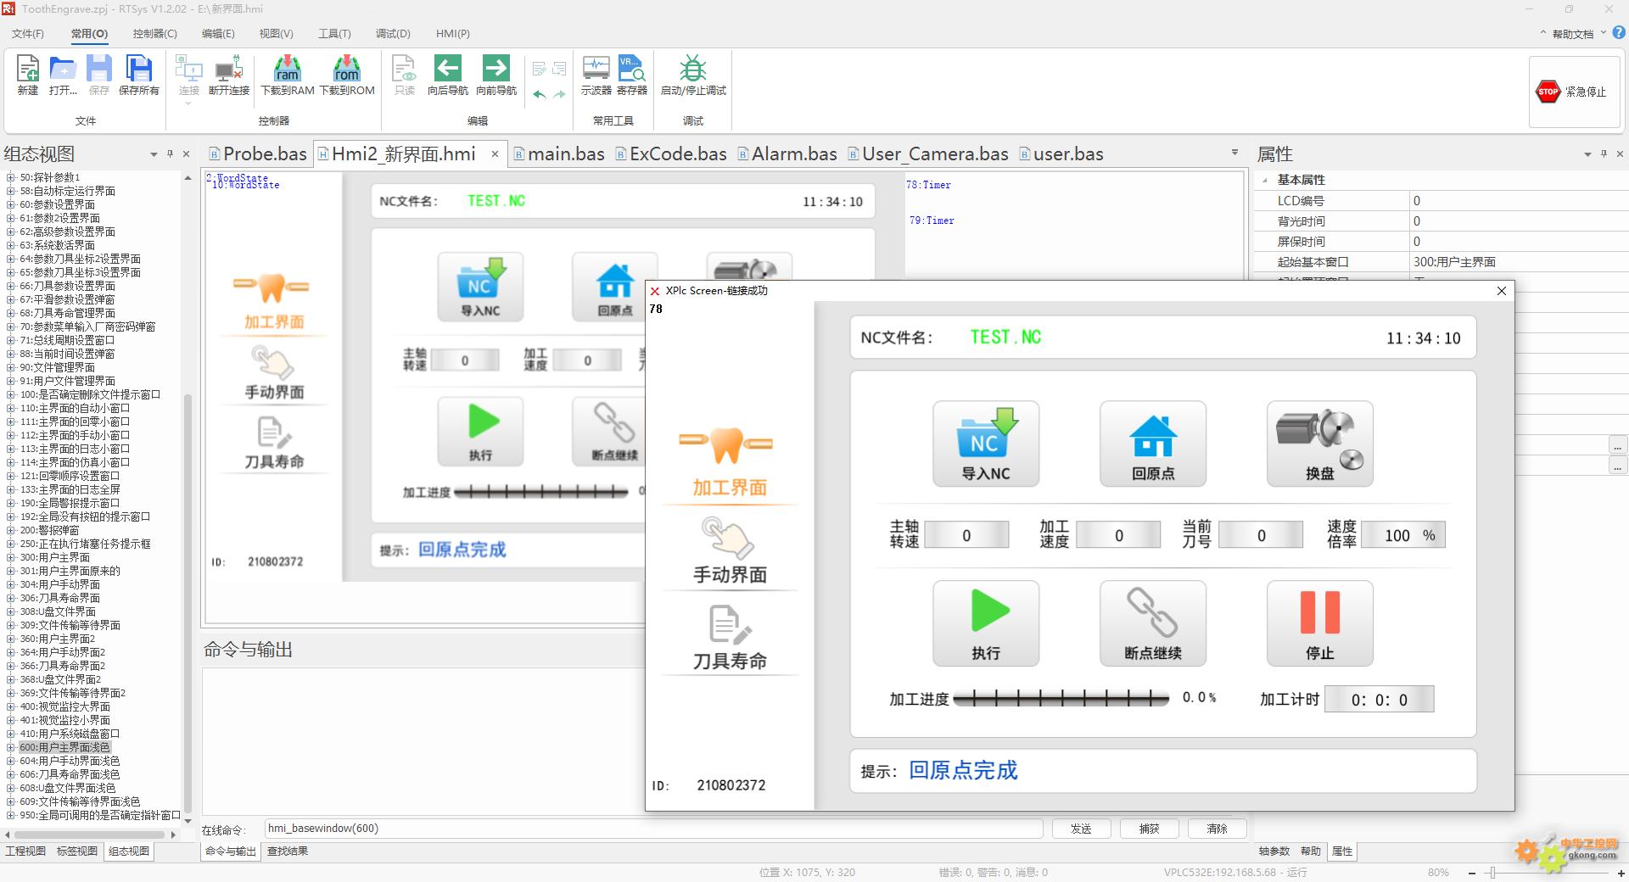Image resolution: width=1629 pixels, height=882 pixels.
Task: Expand tree node 200:警报弹窗
Action: pyautogui.click(x=11, y=530)
